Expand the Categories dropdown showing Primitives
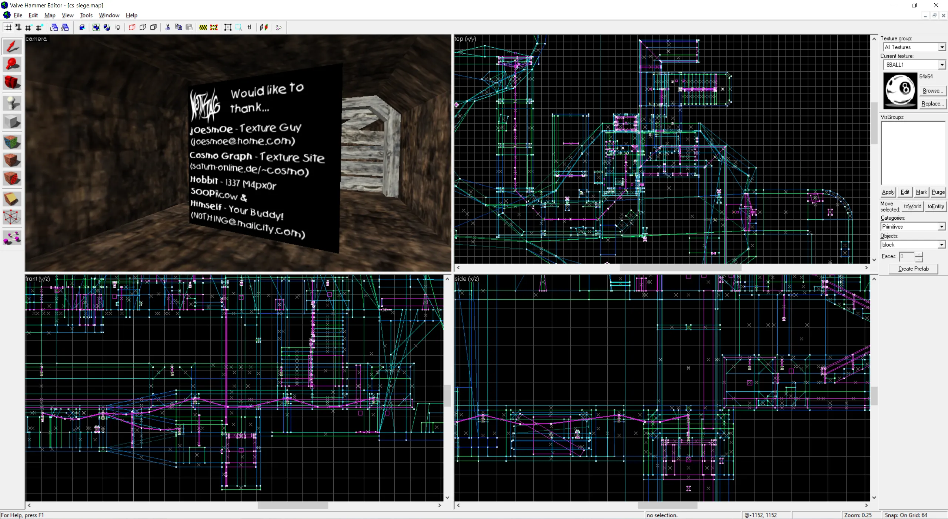 click(x=941, y=226)
